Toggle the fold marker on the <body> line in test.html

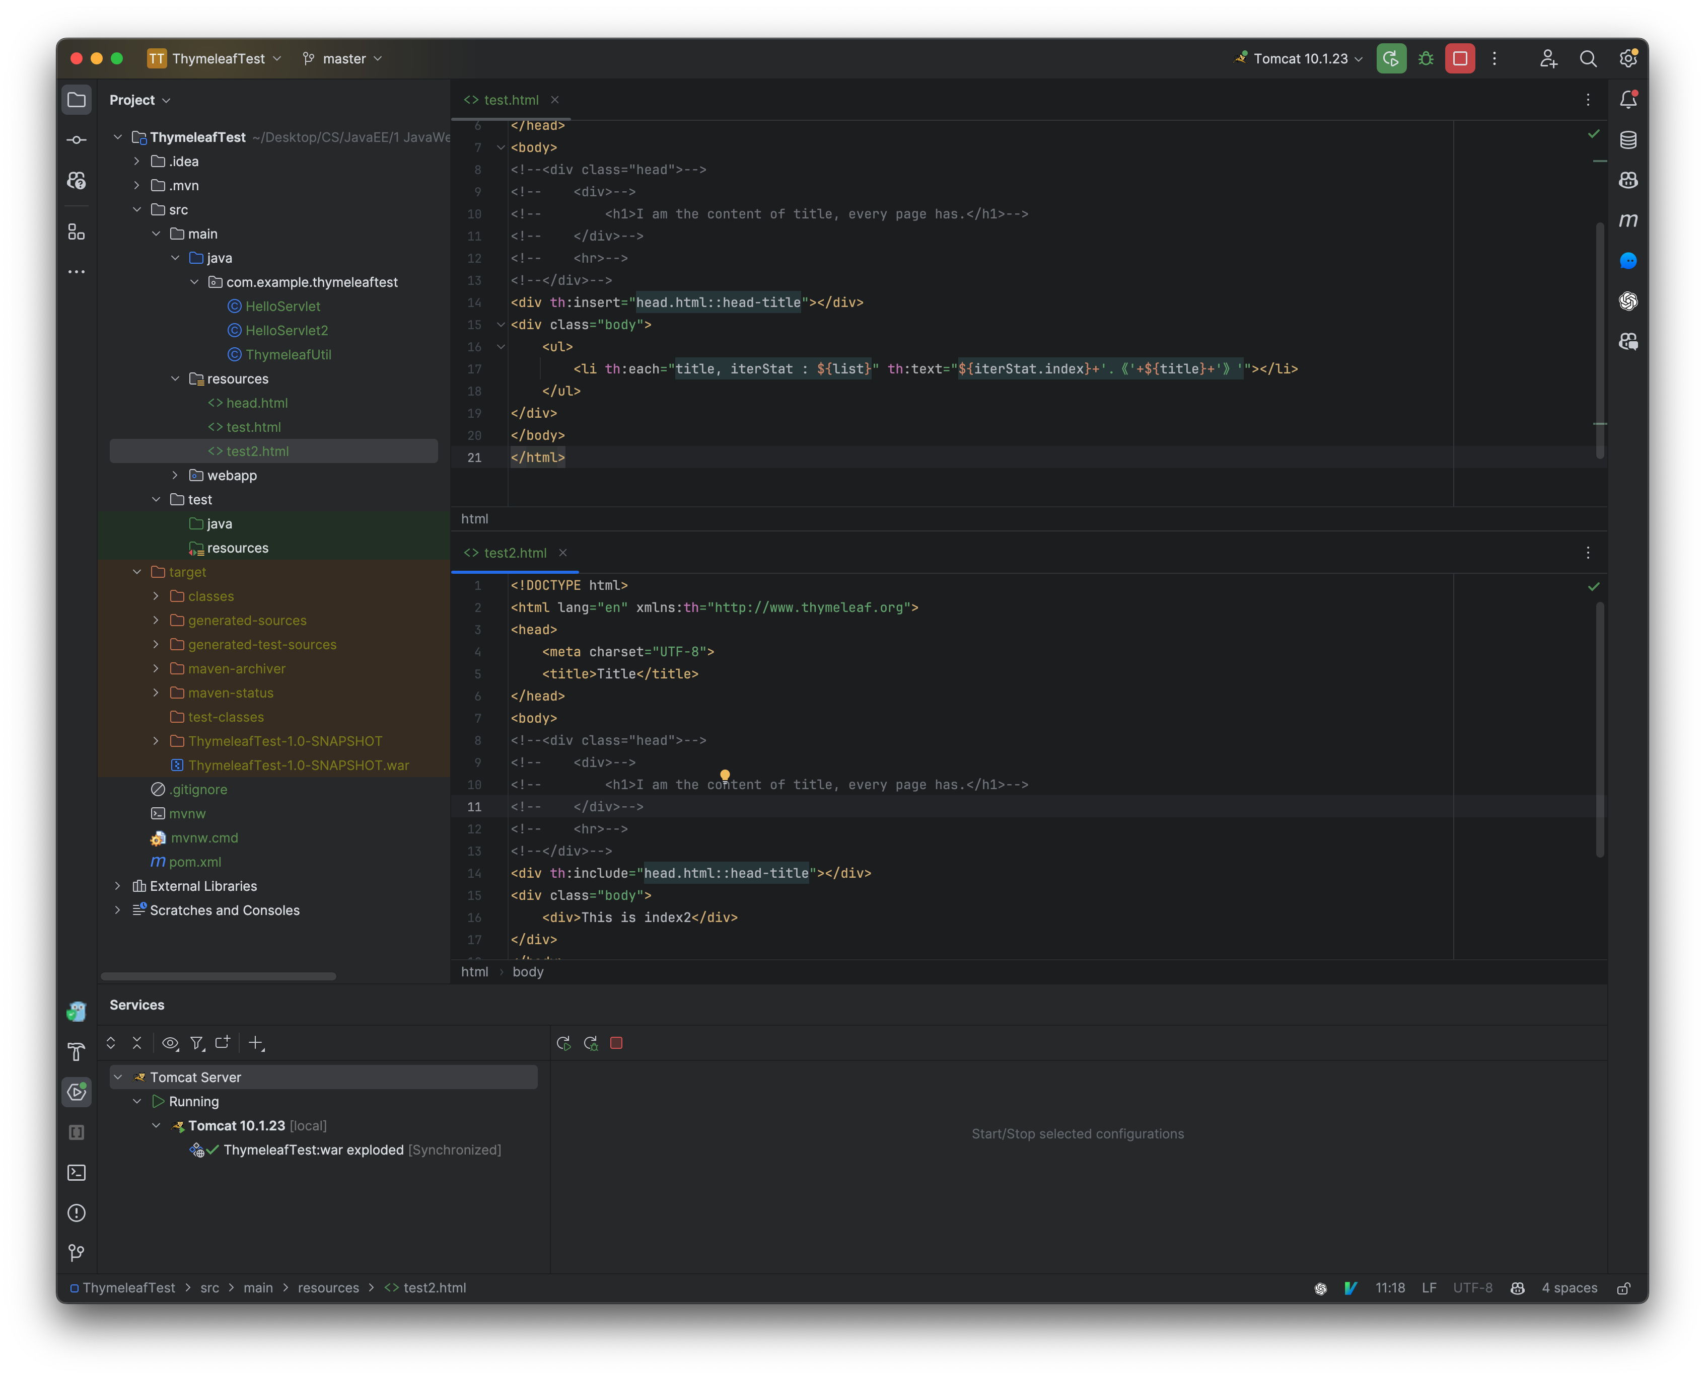coord(501,147)
